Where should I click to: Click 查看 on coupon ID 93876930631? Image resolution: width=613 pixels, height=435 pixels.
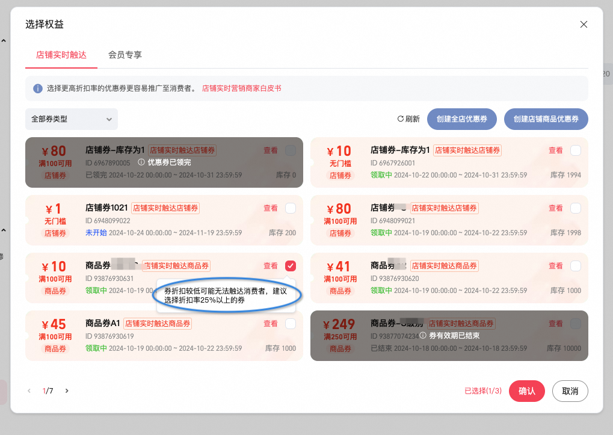coord(271,266)
